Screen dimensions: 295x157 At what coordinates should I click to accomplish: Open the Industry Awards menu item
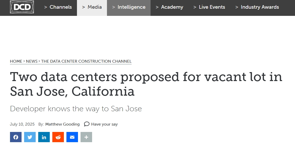pos(257,7)
